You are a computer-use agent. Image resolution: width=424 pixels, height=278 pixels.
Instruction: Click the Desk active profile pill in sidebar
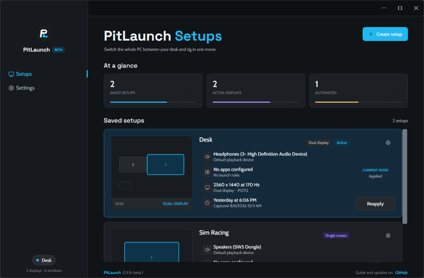(44, 260)
